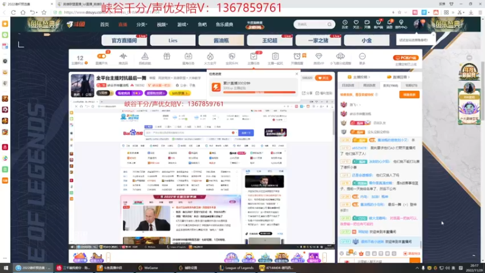Select the 小金 room tab
The image size is (485, 273).
point(367,40)
